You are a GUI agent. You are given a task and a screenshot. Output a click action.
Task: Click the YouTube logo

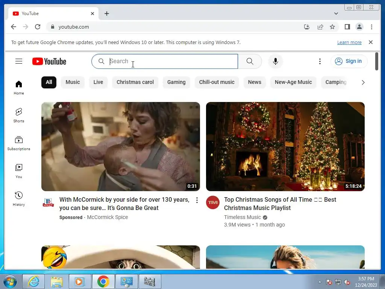(x=49, y=61)
